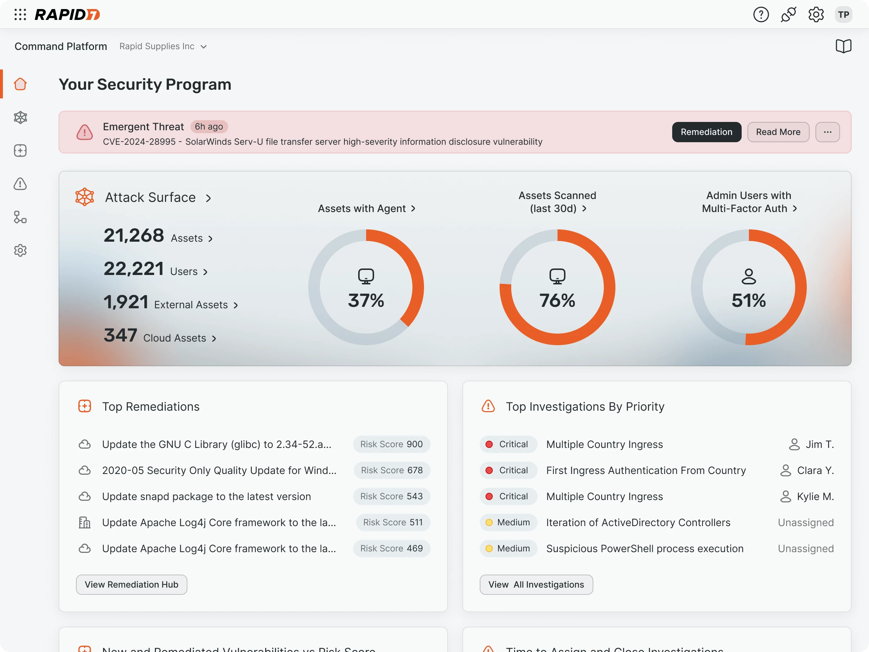Open the 22,221 Users chevron link
The width and height of the screenshot is (869, 652).
[x=205, y=272]
